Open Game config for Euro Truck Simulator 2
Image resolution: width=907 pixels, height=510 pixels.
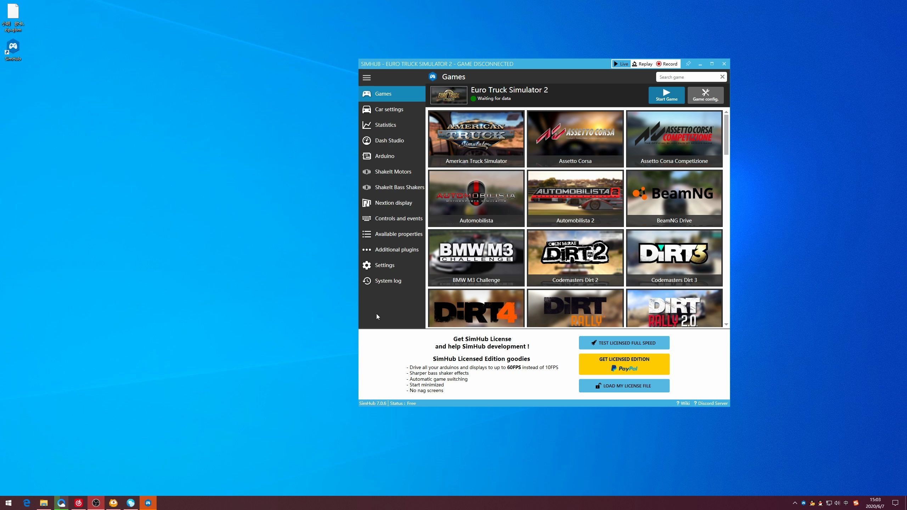(705, 95)
